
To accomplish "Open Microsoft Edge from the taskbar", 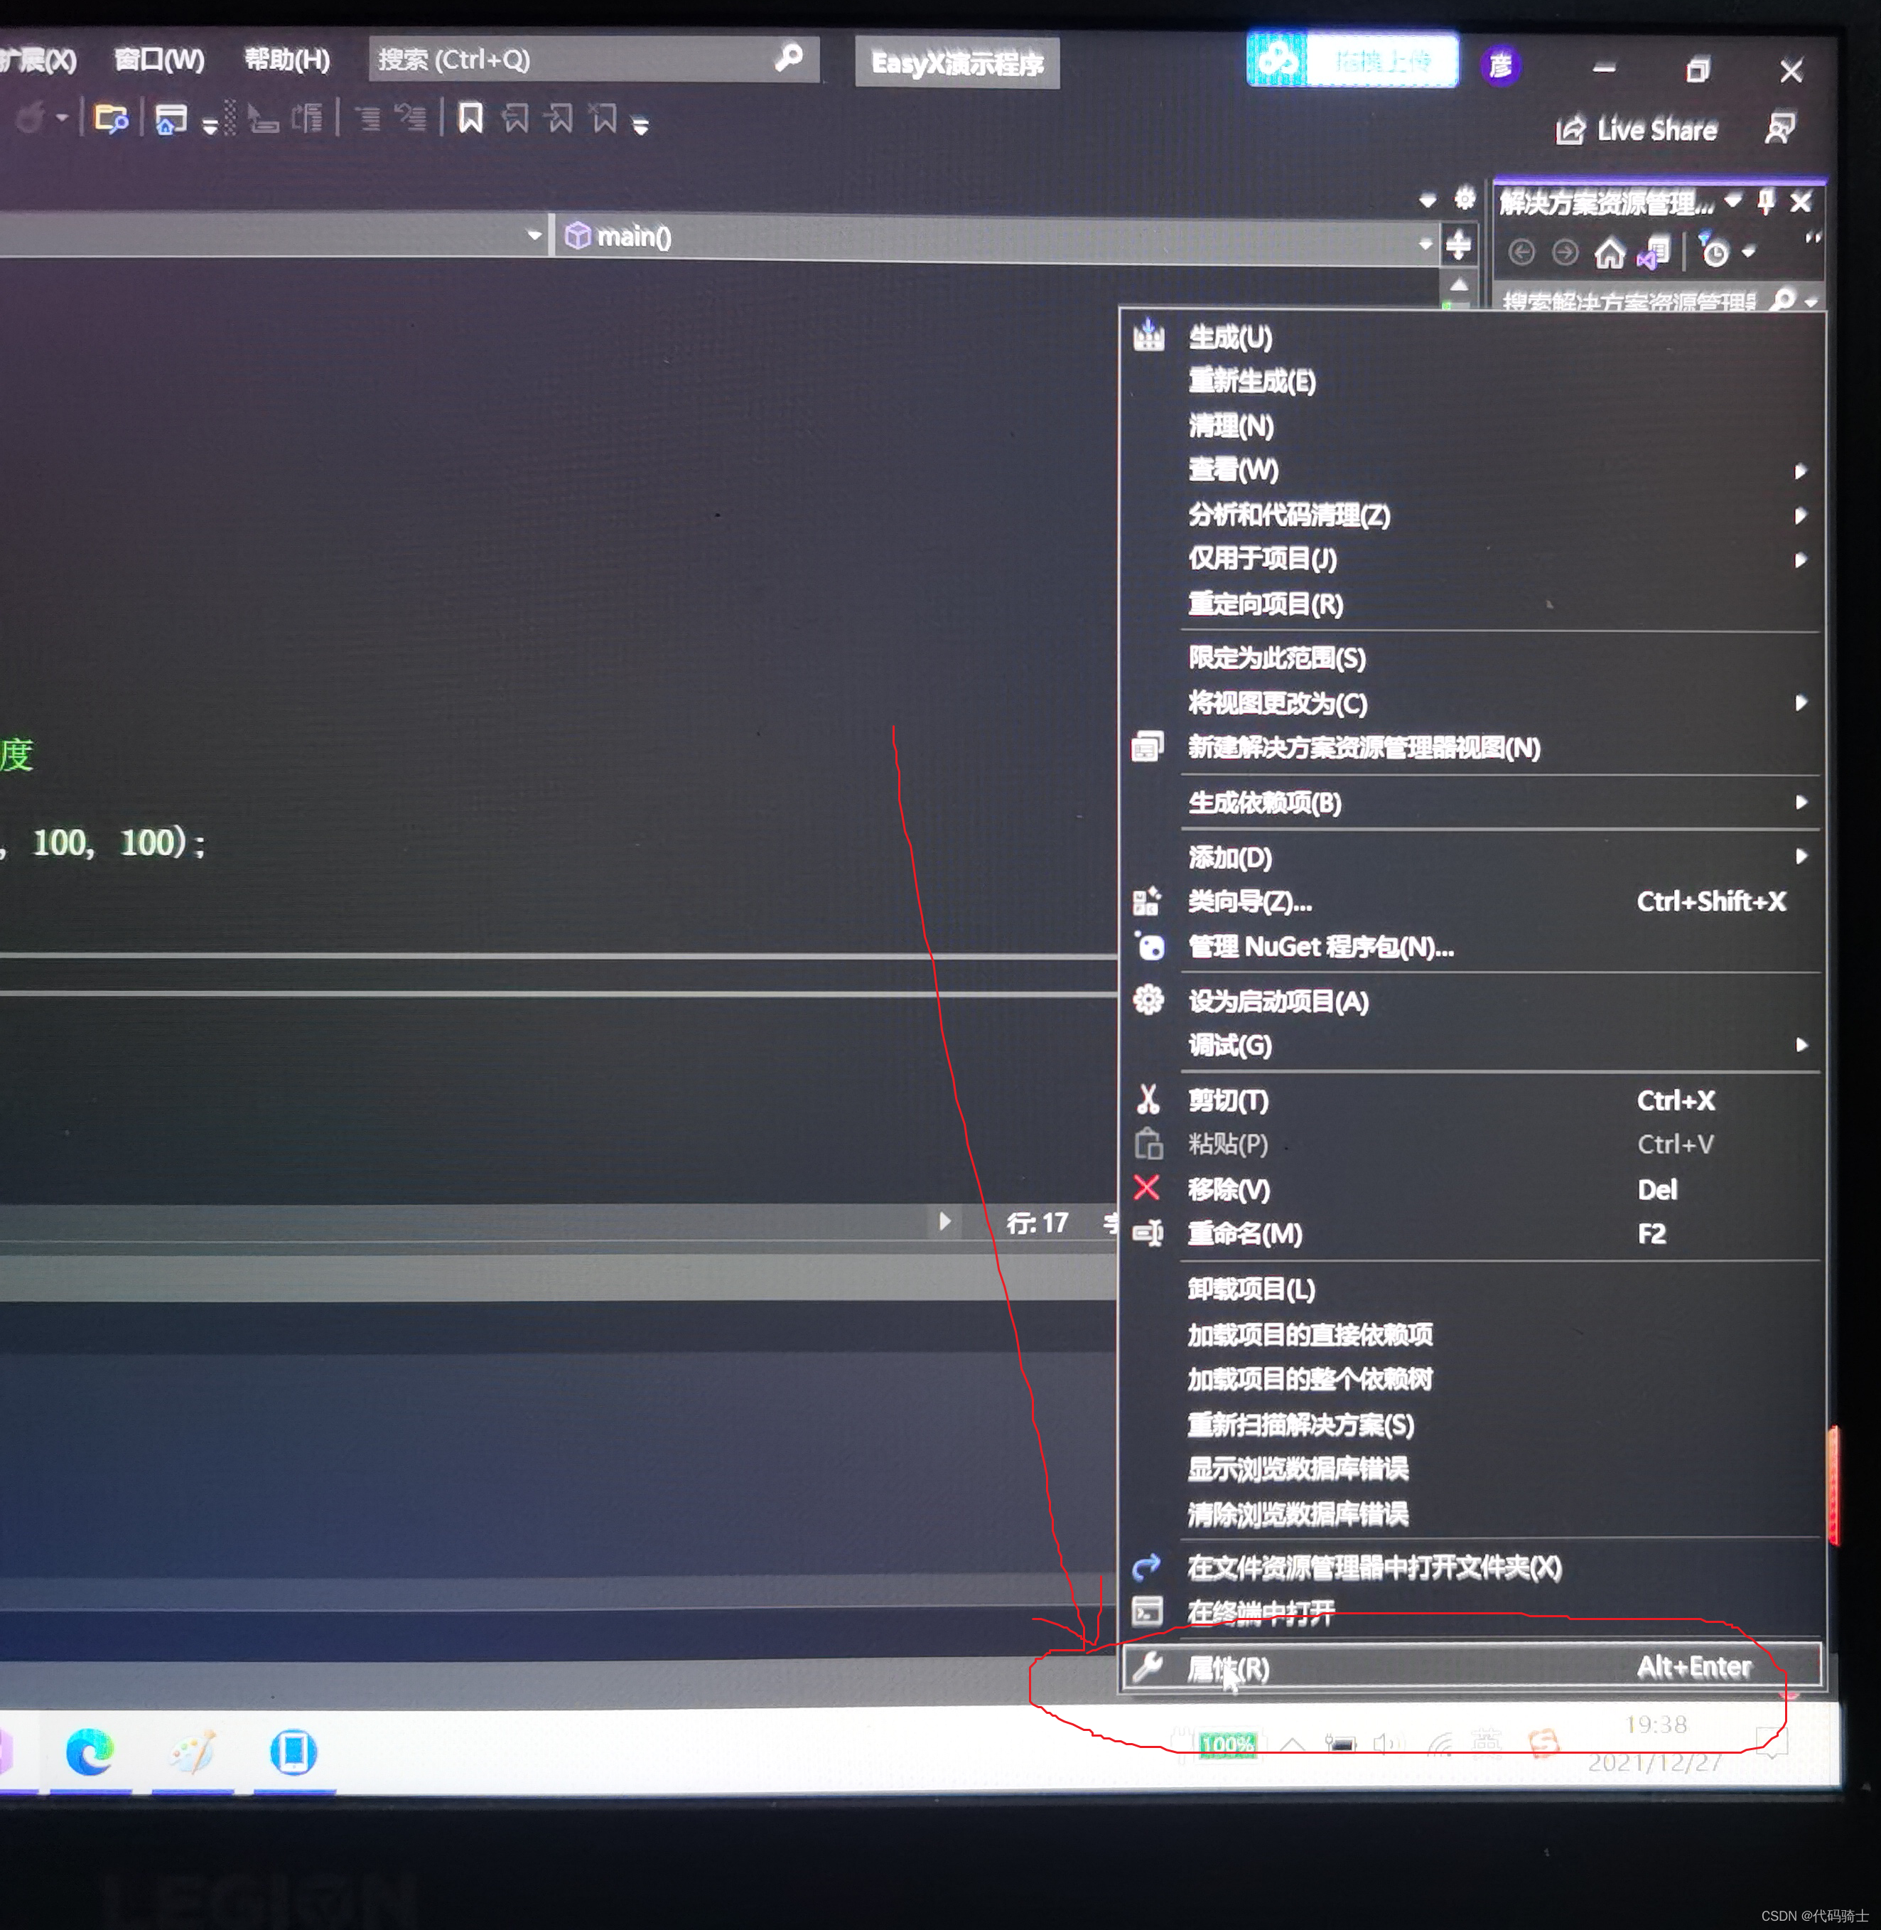I will click(x=90, y=1753).
